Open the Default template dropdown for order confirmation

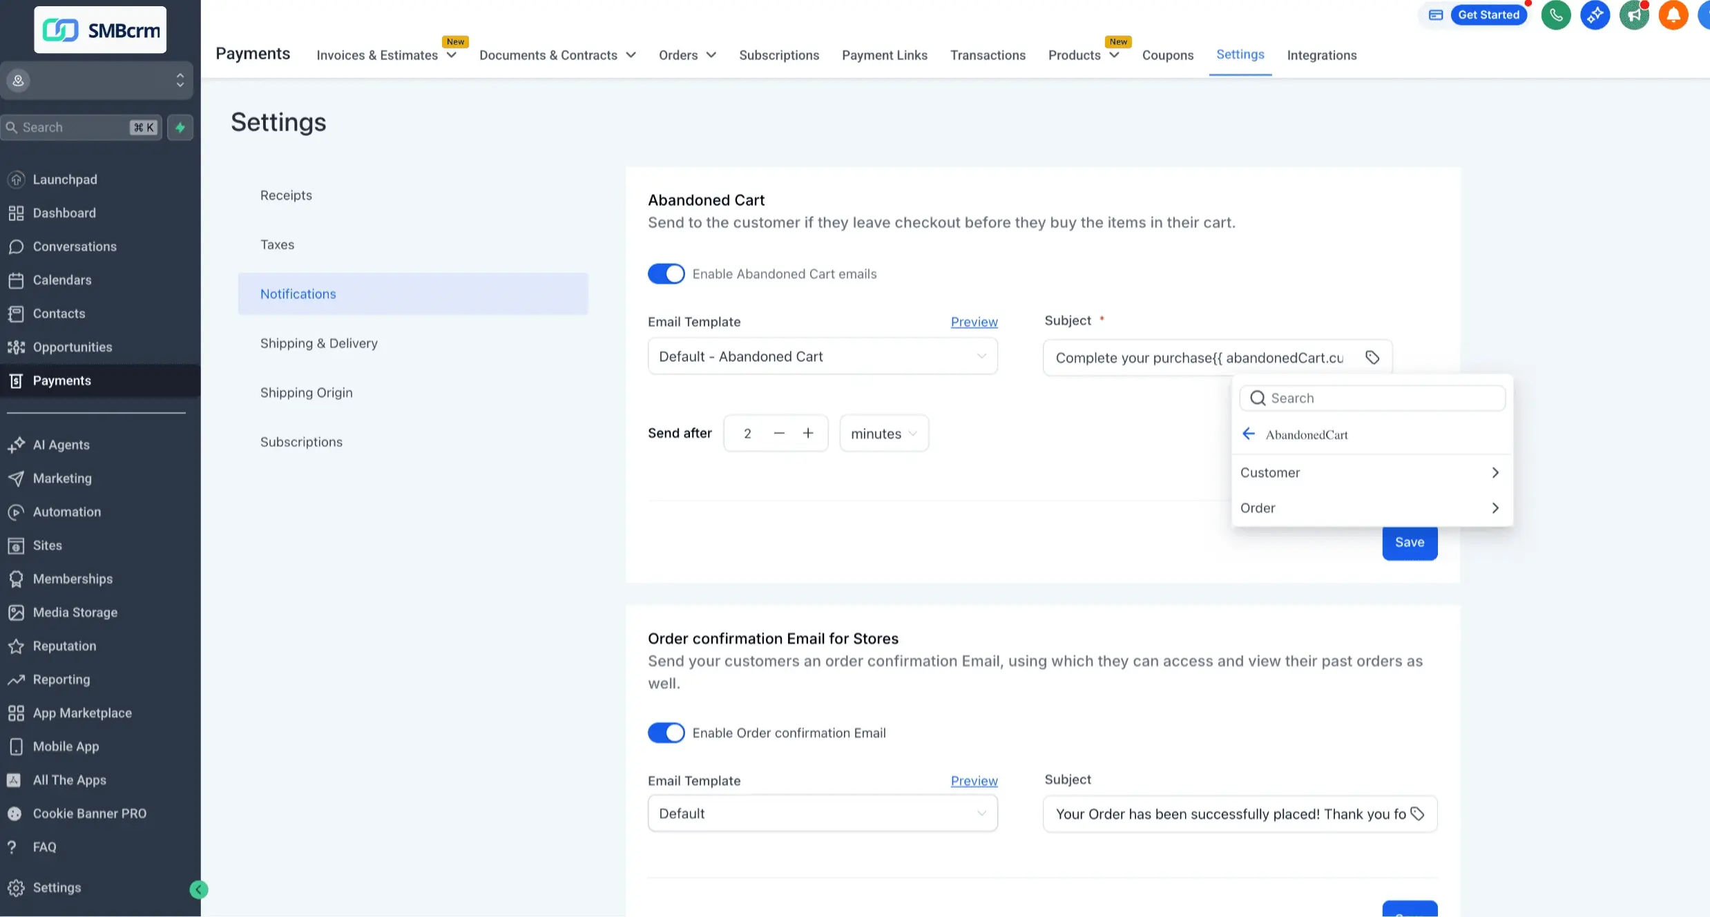(823, 813)
